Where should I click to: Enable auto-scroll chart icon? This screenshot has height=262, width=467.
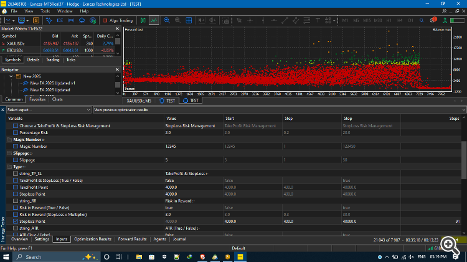(202, 20)
